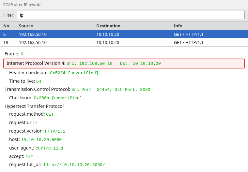The height and width of the screenshot is (172, 248).
Task: Select the 'user_agent: curl/8.12.1' line
Action: (x=36, y=148)
